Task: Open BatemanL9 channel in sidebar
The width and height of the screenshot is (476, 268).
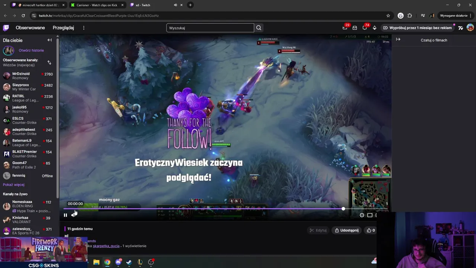Action: click(28, 143)
